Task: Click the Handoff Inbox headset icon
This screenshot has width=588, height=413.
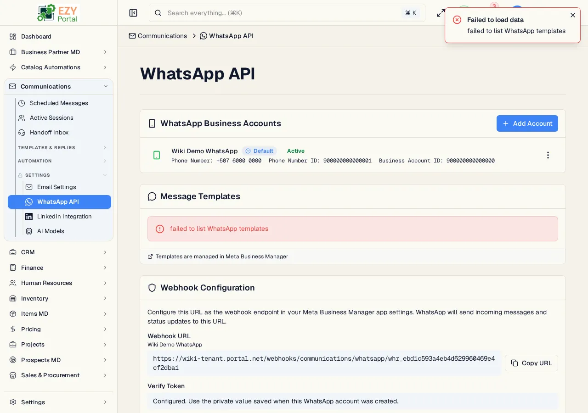Action: (x=22, y=133)
